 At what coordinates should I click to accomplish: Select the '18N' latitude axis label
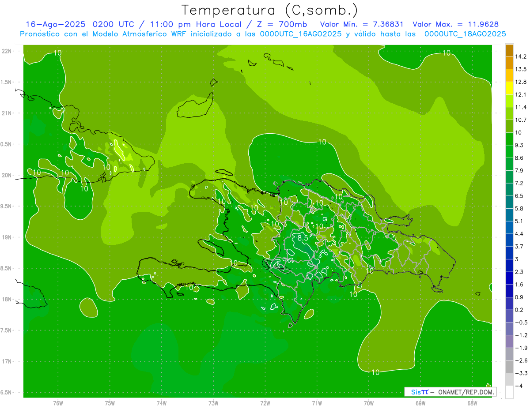pyautogui.click(x=7, y=299)
